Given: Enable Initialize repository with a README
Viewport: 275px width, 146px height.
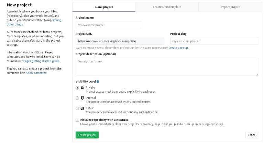Looking at the screenshot, I should point(77,120).
